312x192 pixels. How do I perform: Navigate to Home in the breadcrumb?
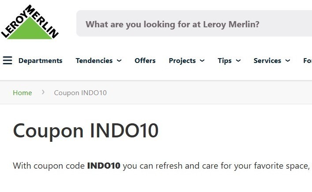[23, 92]
